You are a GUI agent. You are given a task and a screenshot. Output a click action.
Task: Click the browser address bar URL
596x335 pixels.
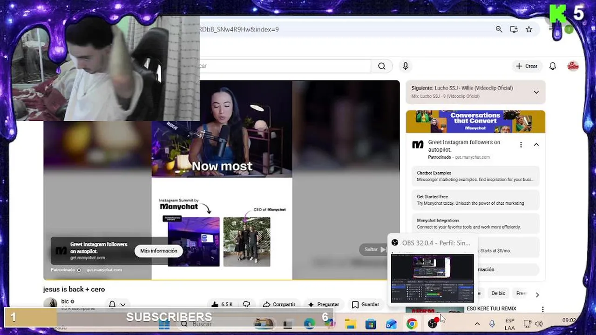pyautogui.click(x=239, y=29)
